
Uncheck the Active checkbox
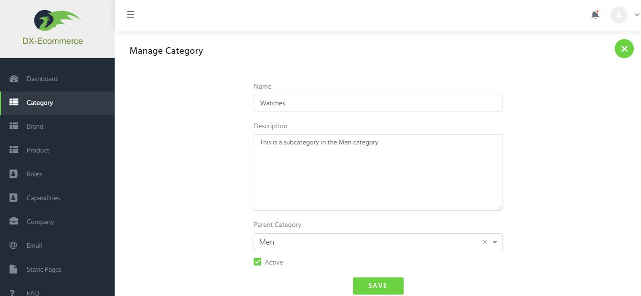click(x=257, y=262)
